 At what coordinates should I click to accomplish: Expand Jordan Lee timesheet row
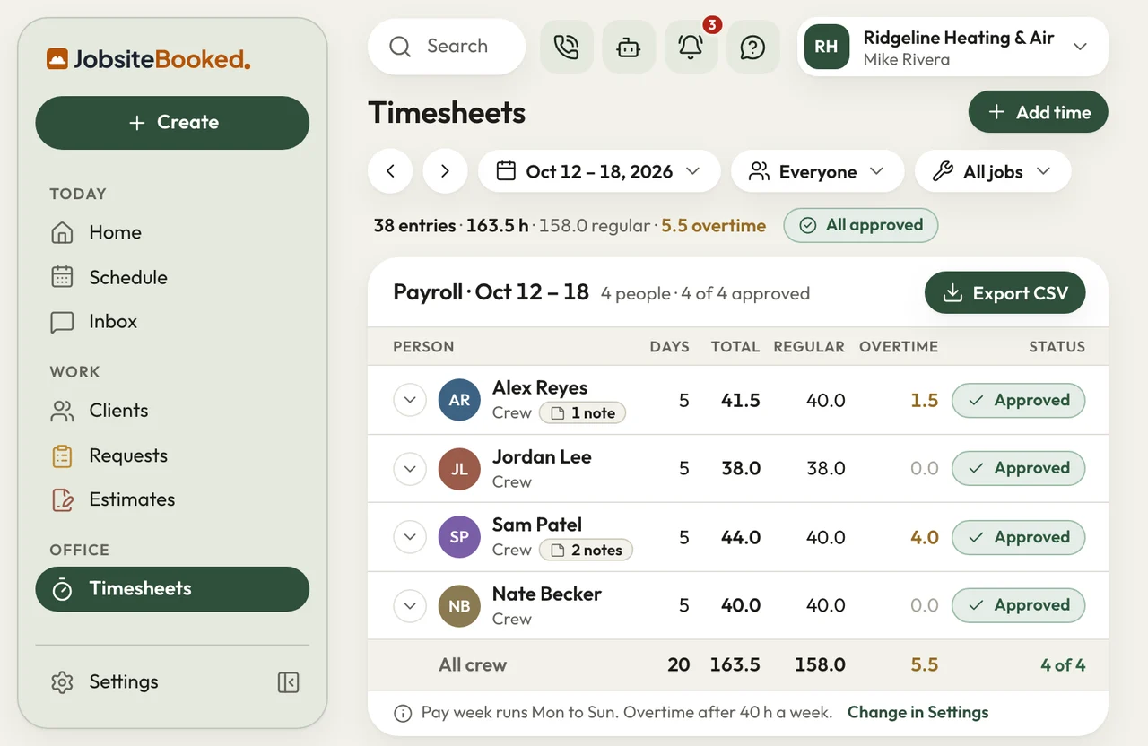point(410,469)
